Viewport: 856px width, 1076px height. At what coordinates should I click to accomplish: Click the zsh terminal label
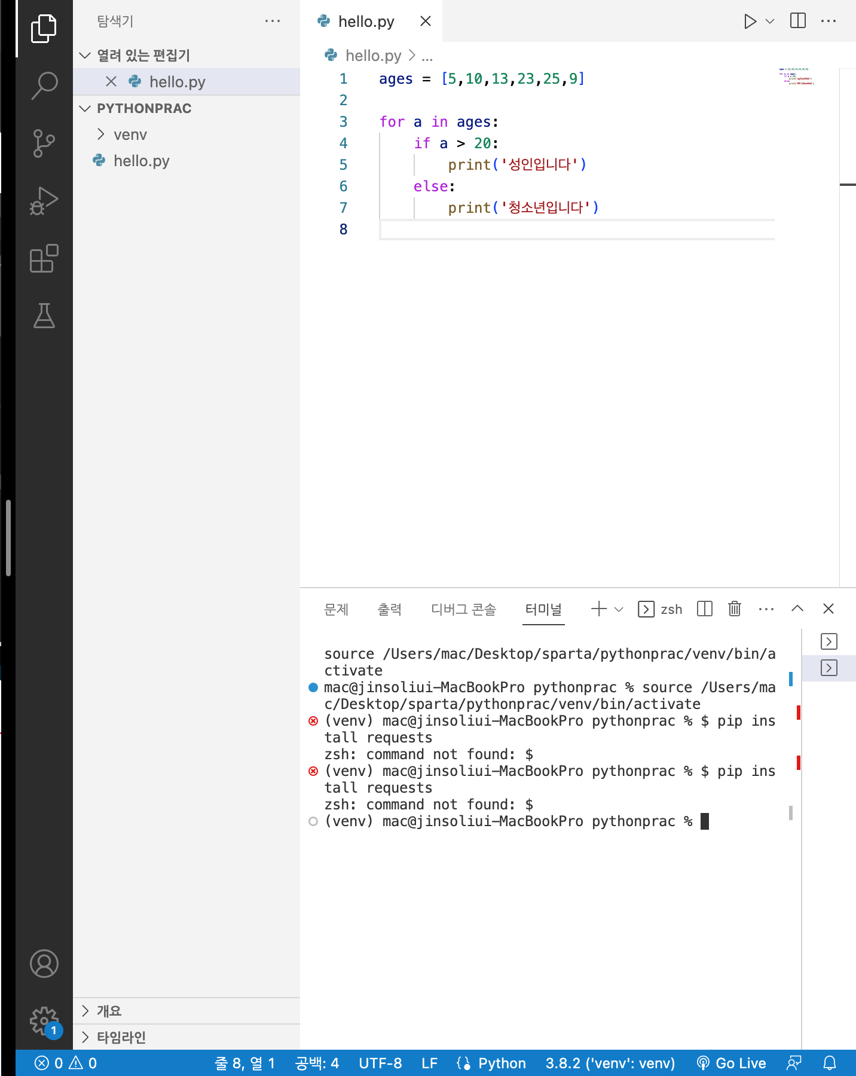coord(660,609)
